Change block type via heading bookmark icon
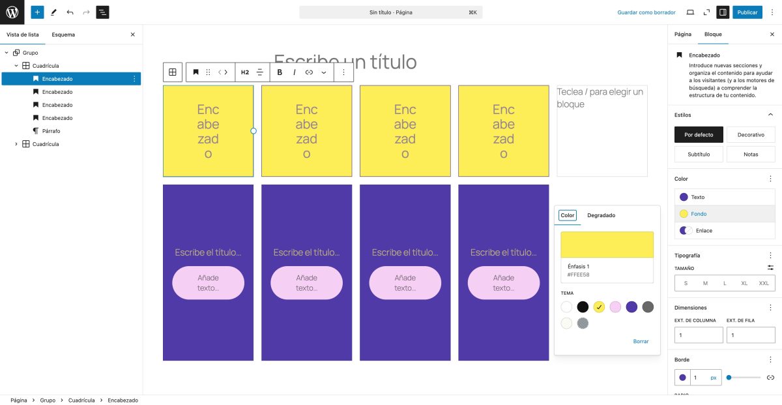 pyautogui.click(x=195, y=72)
